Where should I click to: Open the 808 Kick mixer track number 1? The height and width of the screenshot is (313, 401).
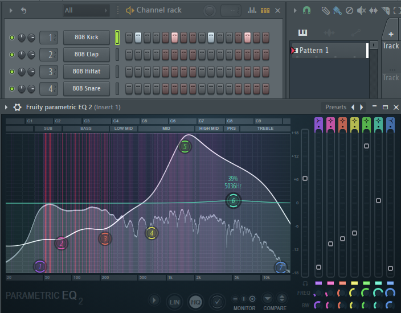tap(48, 38)
